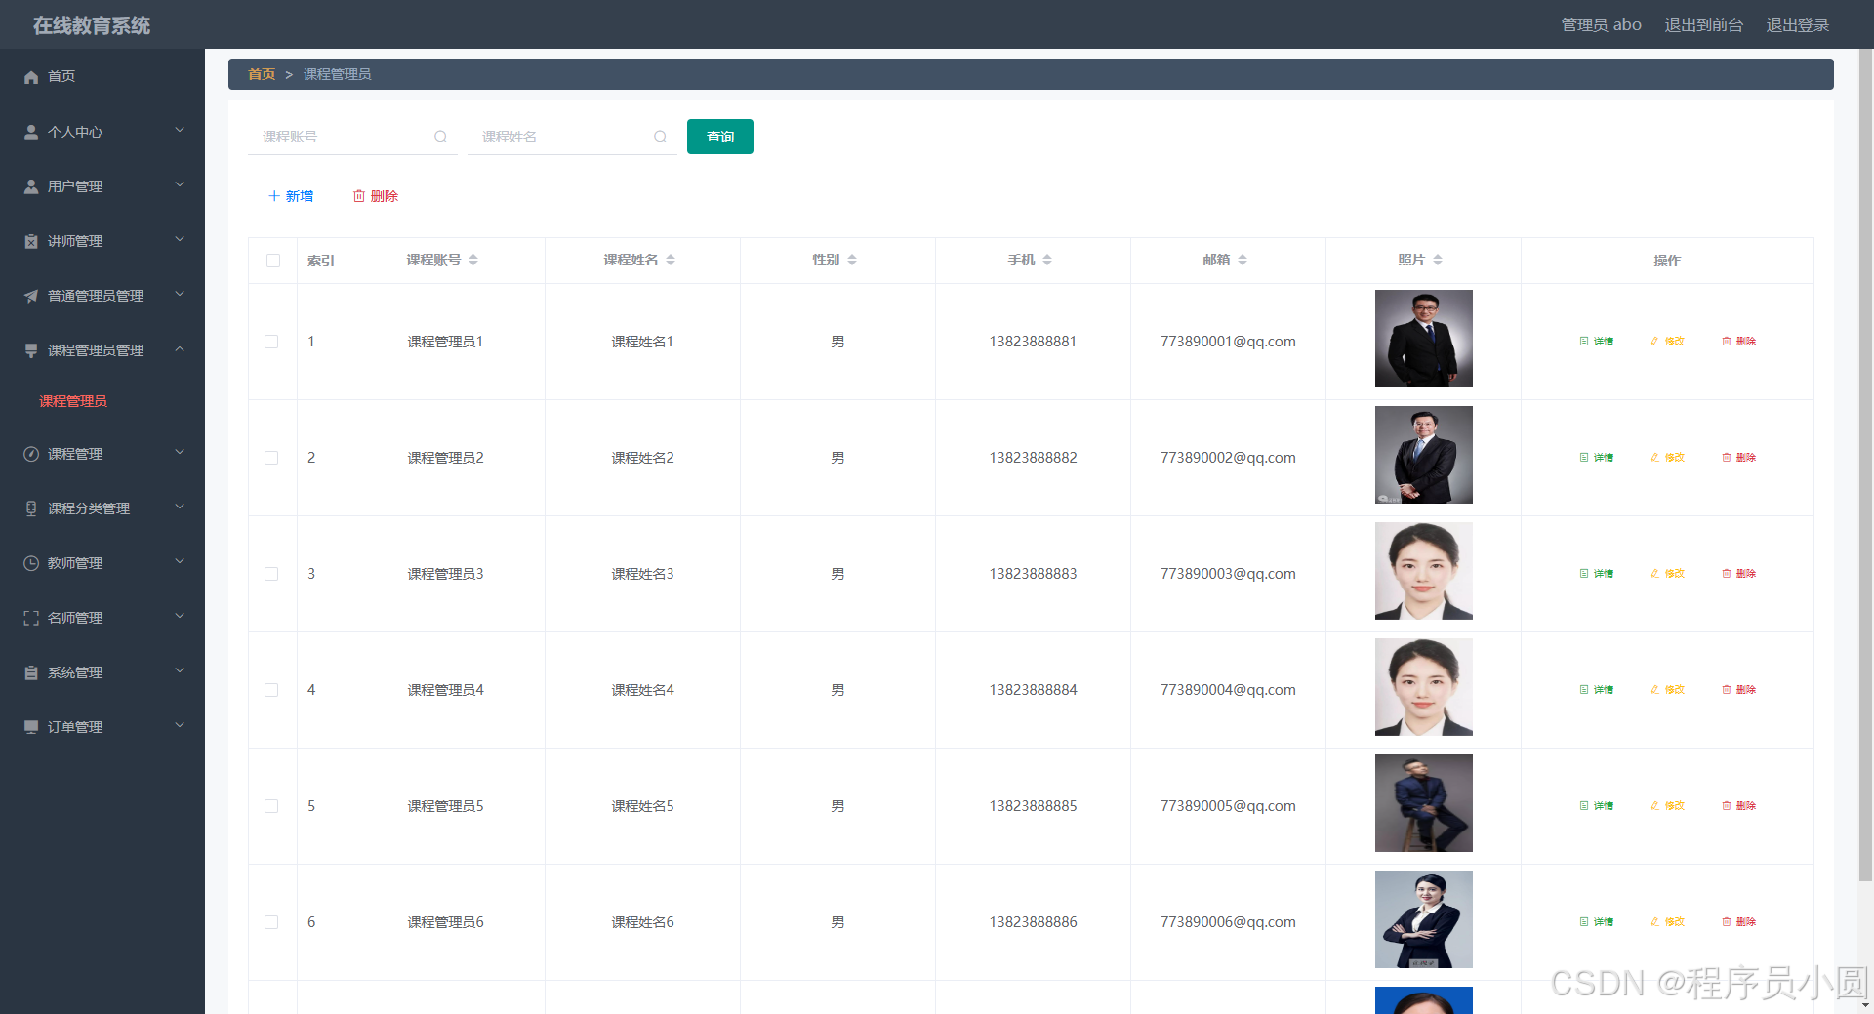Screen dimensions: 1874x1014
Task: Click the red 删除 batch button
Action: tap(376, 196)
